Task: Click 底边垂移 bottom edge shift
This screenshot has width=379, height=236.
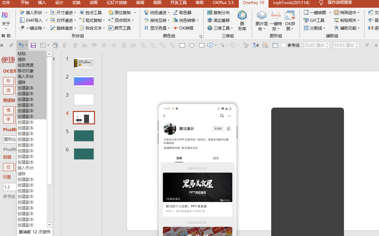Action: (x=219, y=20)
